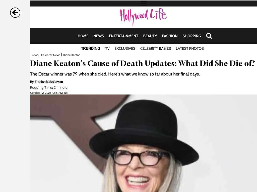Open the NEWS section
The height and width of the screenshot is (192, 257).
coord(98,36)
